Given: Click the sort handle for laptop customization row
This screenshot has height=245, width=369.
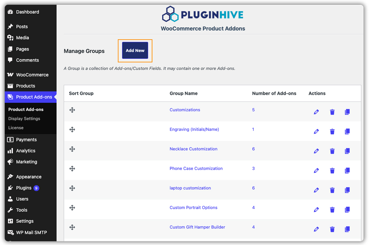Looking at the screenshot, I should pos(72,188).
